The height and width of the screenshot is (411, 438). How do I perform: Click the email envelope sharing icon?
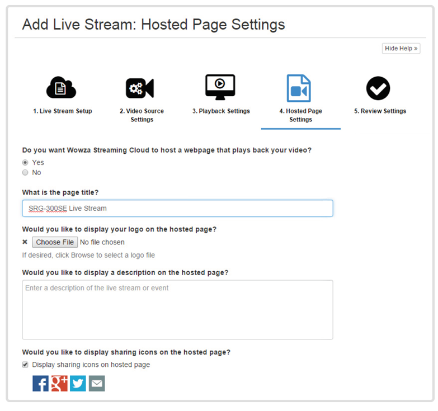point(97,383)
